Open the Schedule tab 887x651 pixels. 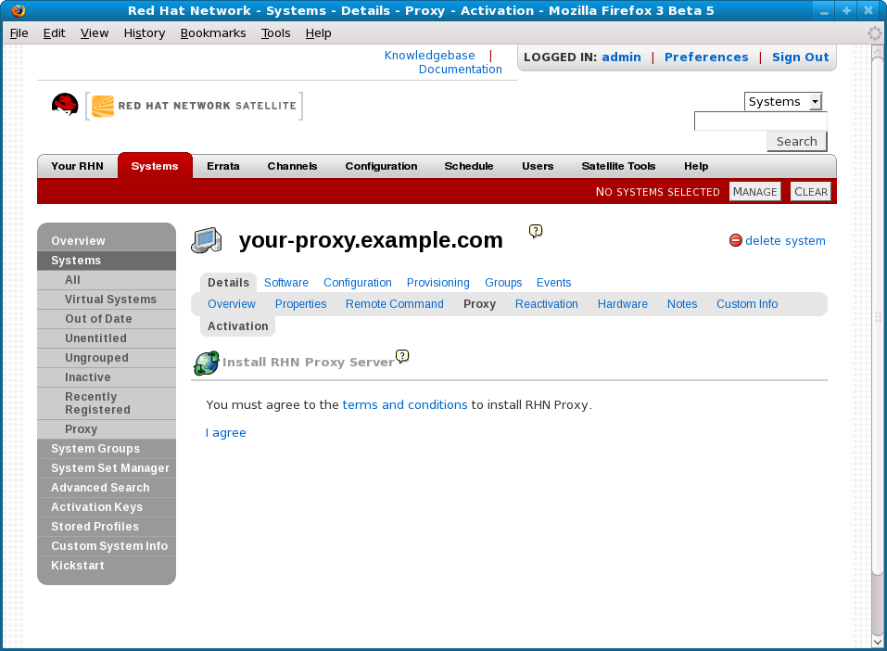click(x=468, y=166)
